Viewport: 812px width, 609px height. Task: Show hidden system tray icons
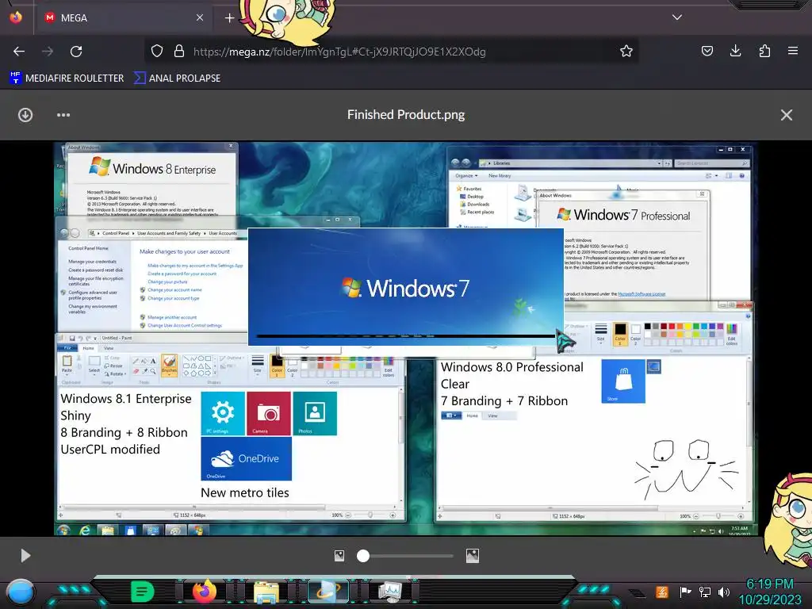(x=637, y=593)
